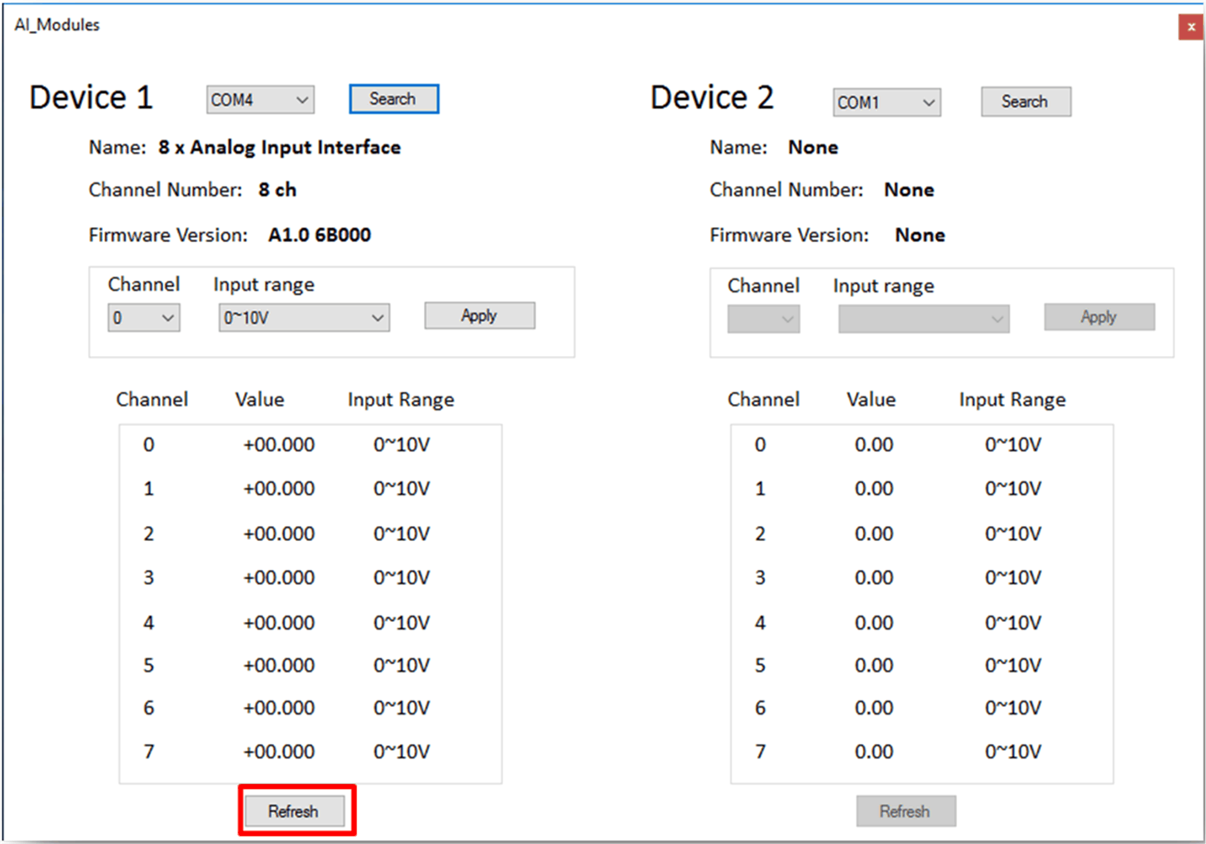Click Device 1 channel 3 input range text
Image resolution: width=1206 pixels, height=844 pixels.
click(x=401, y=578)
